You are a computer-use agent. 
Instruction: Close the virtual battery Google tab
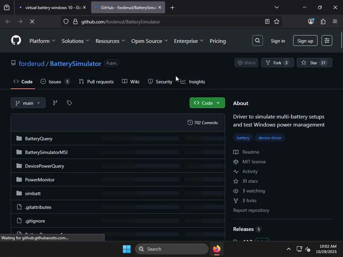(x=84, y=7)
